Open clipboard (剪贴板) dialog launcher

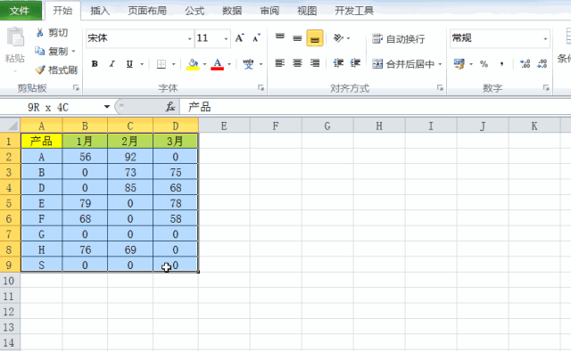76,87
